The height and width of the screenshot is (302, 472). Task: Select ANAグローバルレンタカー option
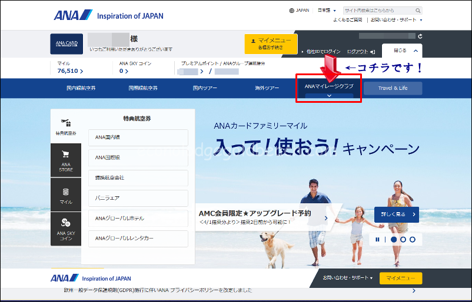pos(138,239)
